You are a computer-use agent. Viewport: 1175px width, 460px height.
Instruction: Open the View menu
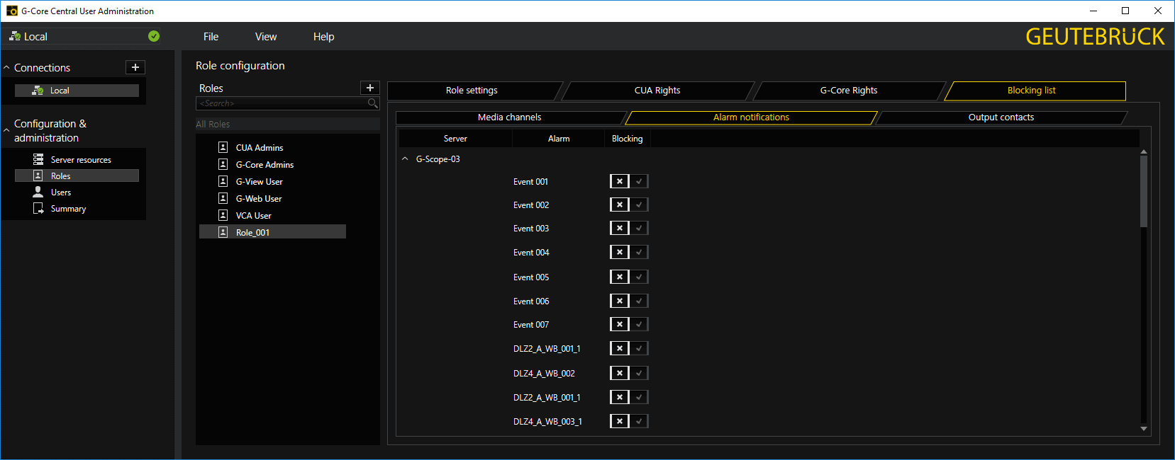(266, 36)
